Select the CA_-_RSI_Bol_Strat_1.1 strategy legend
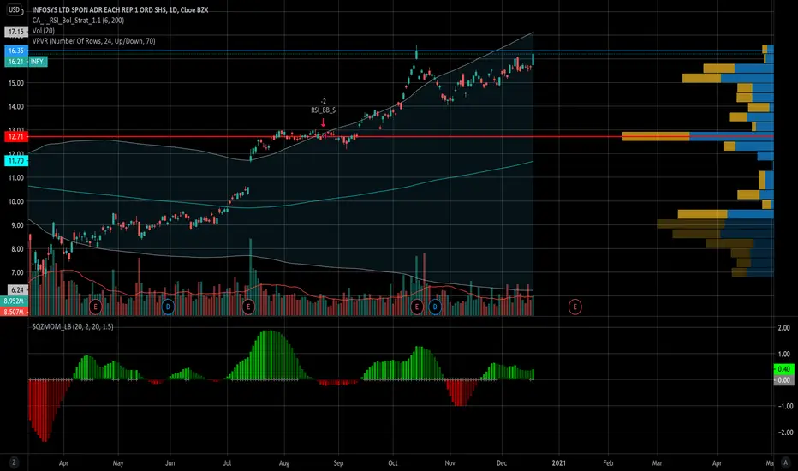This screenshot has width=798, height=471. point(78,21)
